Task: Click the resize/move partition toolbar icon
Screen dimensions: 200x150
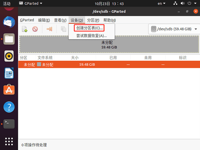Action: click(x=50, y=29)
